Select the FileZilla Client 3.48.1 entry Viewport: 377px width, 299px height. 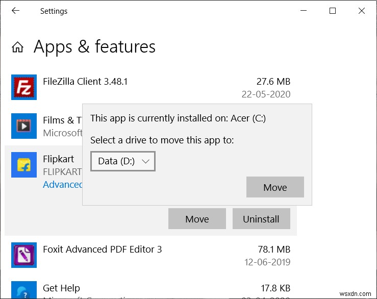[x=151, y=87]
